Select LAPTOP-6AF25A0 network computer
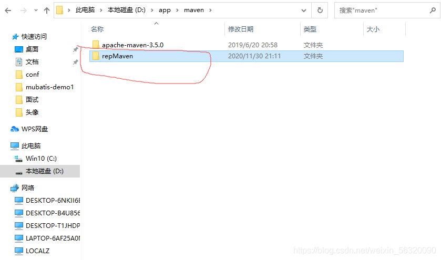The image size is (441, 260). pyautogui.click(x=52, y=238)
